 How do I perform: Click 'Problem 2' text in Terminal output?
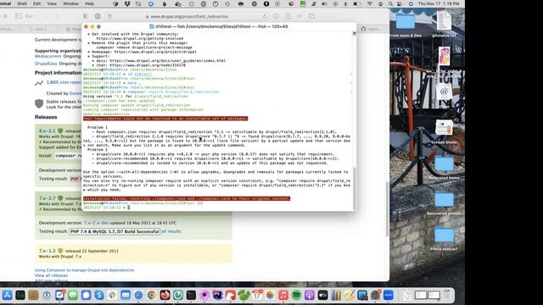click(x=98, y=150)
